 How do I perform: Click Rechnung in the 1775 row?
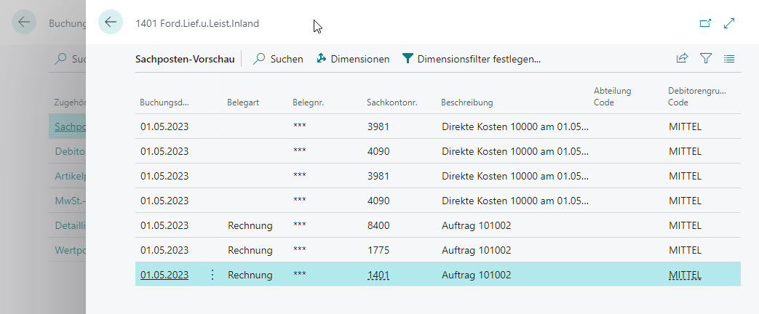point(250,250)
